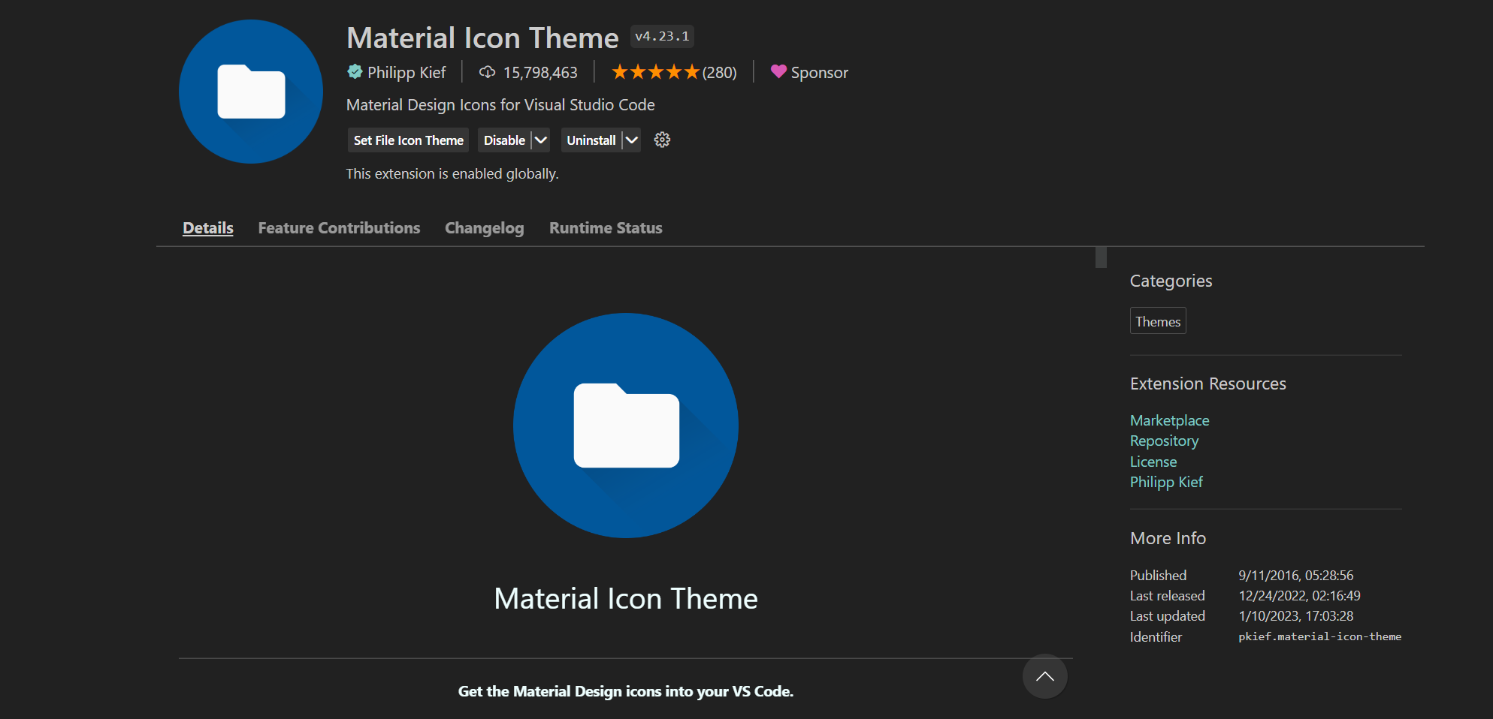This screenshot has width=1493, height=719.
Task: Click Last released date 12/24/2022, 02:16:49
Action: coord(1299,596)
